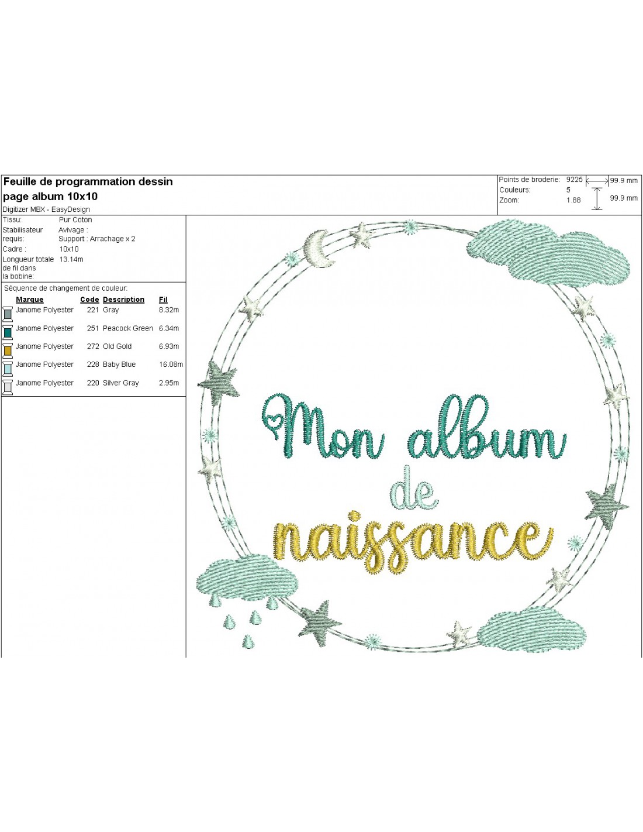The height and width of the screenshot is (832, 643).
Task: Click the vertical height dimension arrow
Action: tap(597, 199)
